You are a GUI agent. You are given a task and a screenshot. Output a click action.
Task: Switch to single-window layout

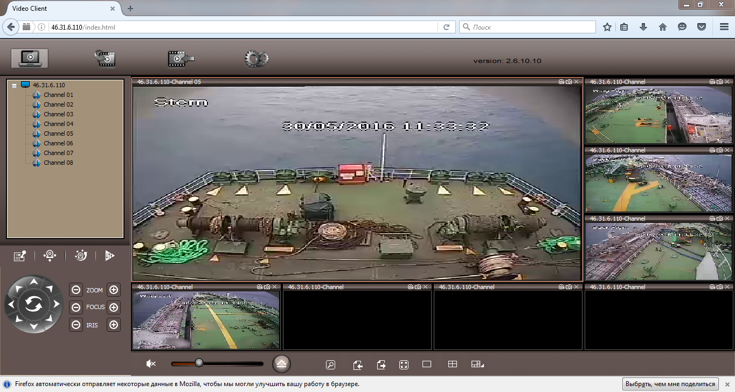[x=427, y=365]
